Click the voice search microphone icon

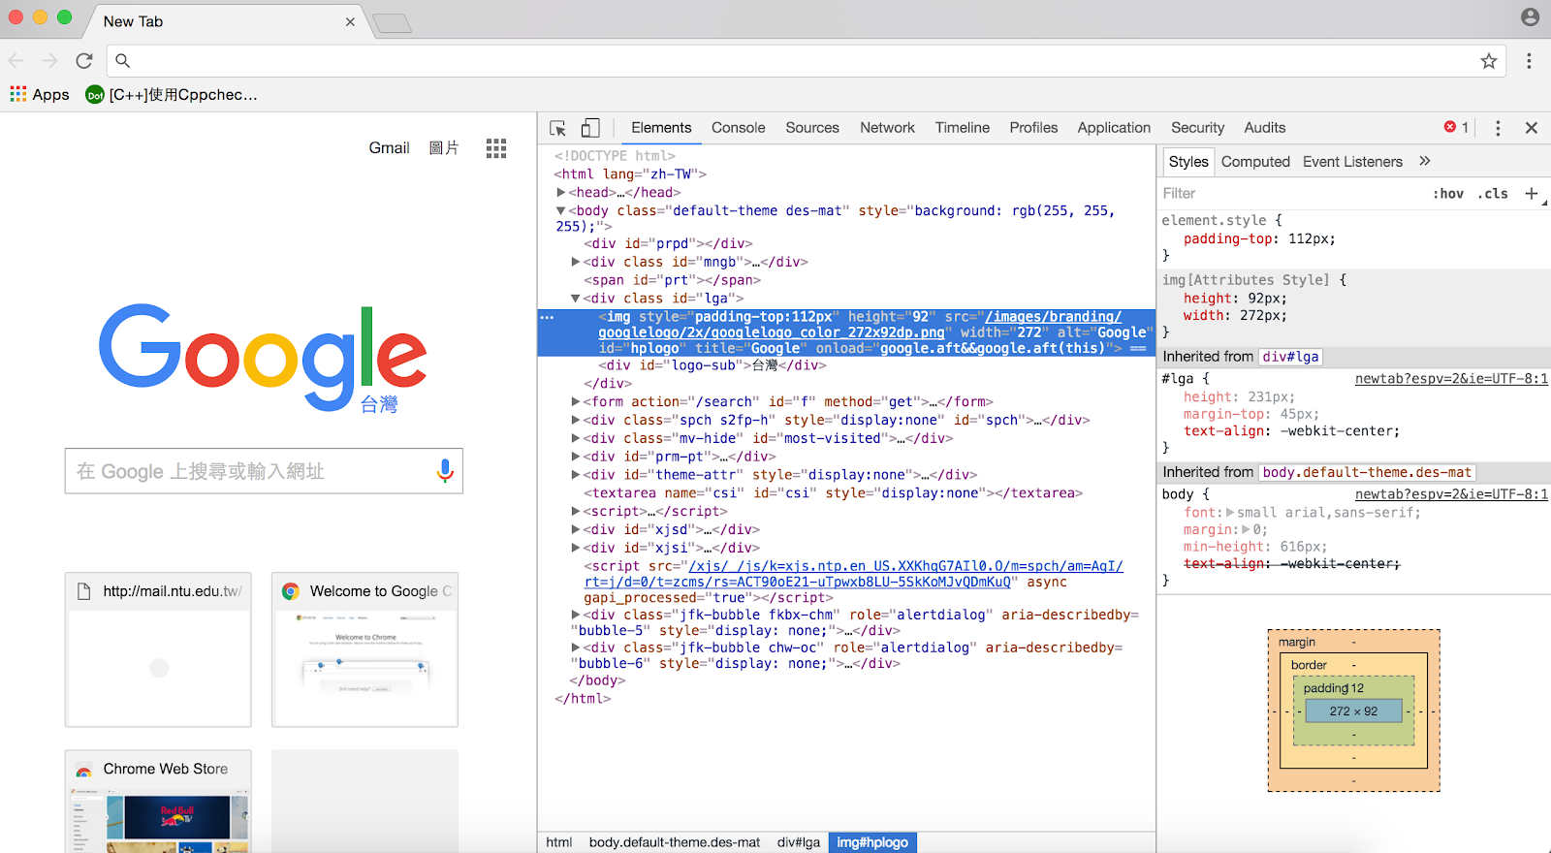coord(445,471)
